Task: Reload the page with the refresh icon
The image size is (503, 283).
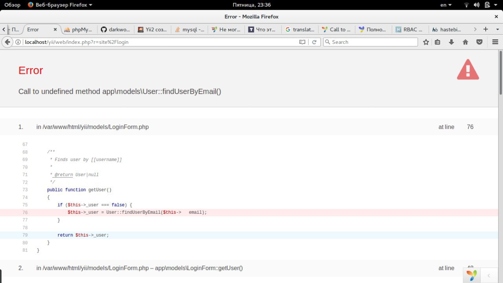Action: click(314, 42)
